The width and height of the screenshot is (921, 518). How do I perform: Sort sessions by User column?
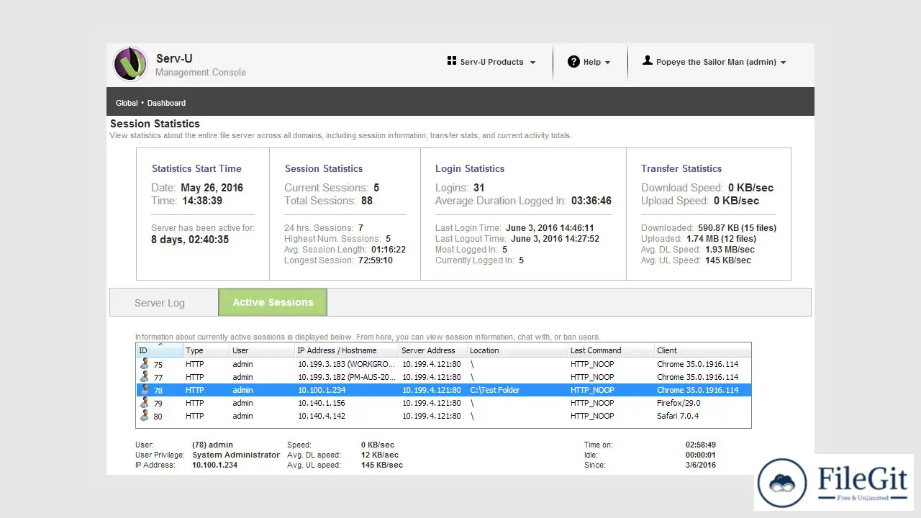pos(261,350)
